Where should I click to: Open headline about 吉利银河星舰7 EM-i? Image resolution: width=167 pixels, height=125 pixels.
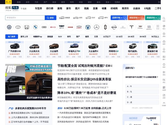85,66
